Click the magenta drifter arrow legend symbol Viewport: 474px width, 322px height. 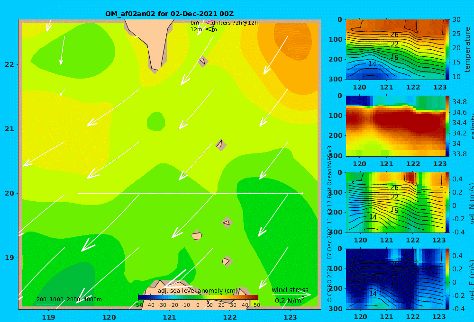[209, 23]
